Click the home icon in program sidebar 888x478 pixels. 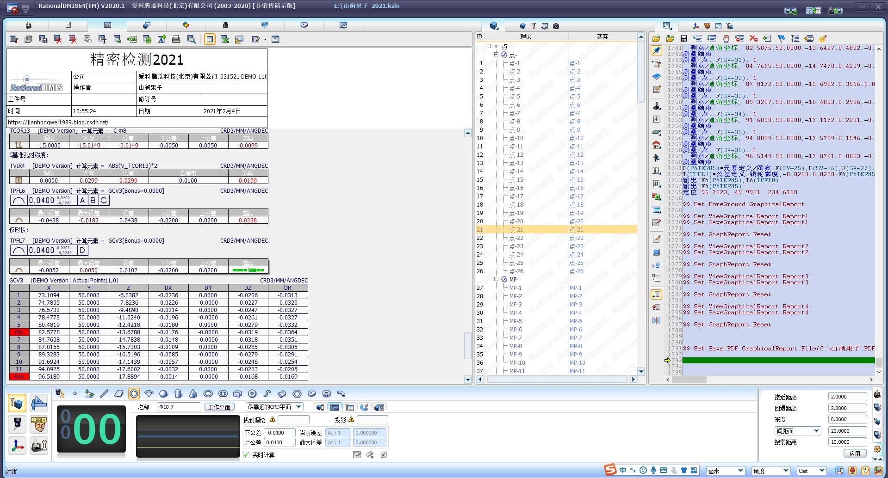point(656,145)
